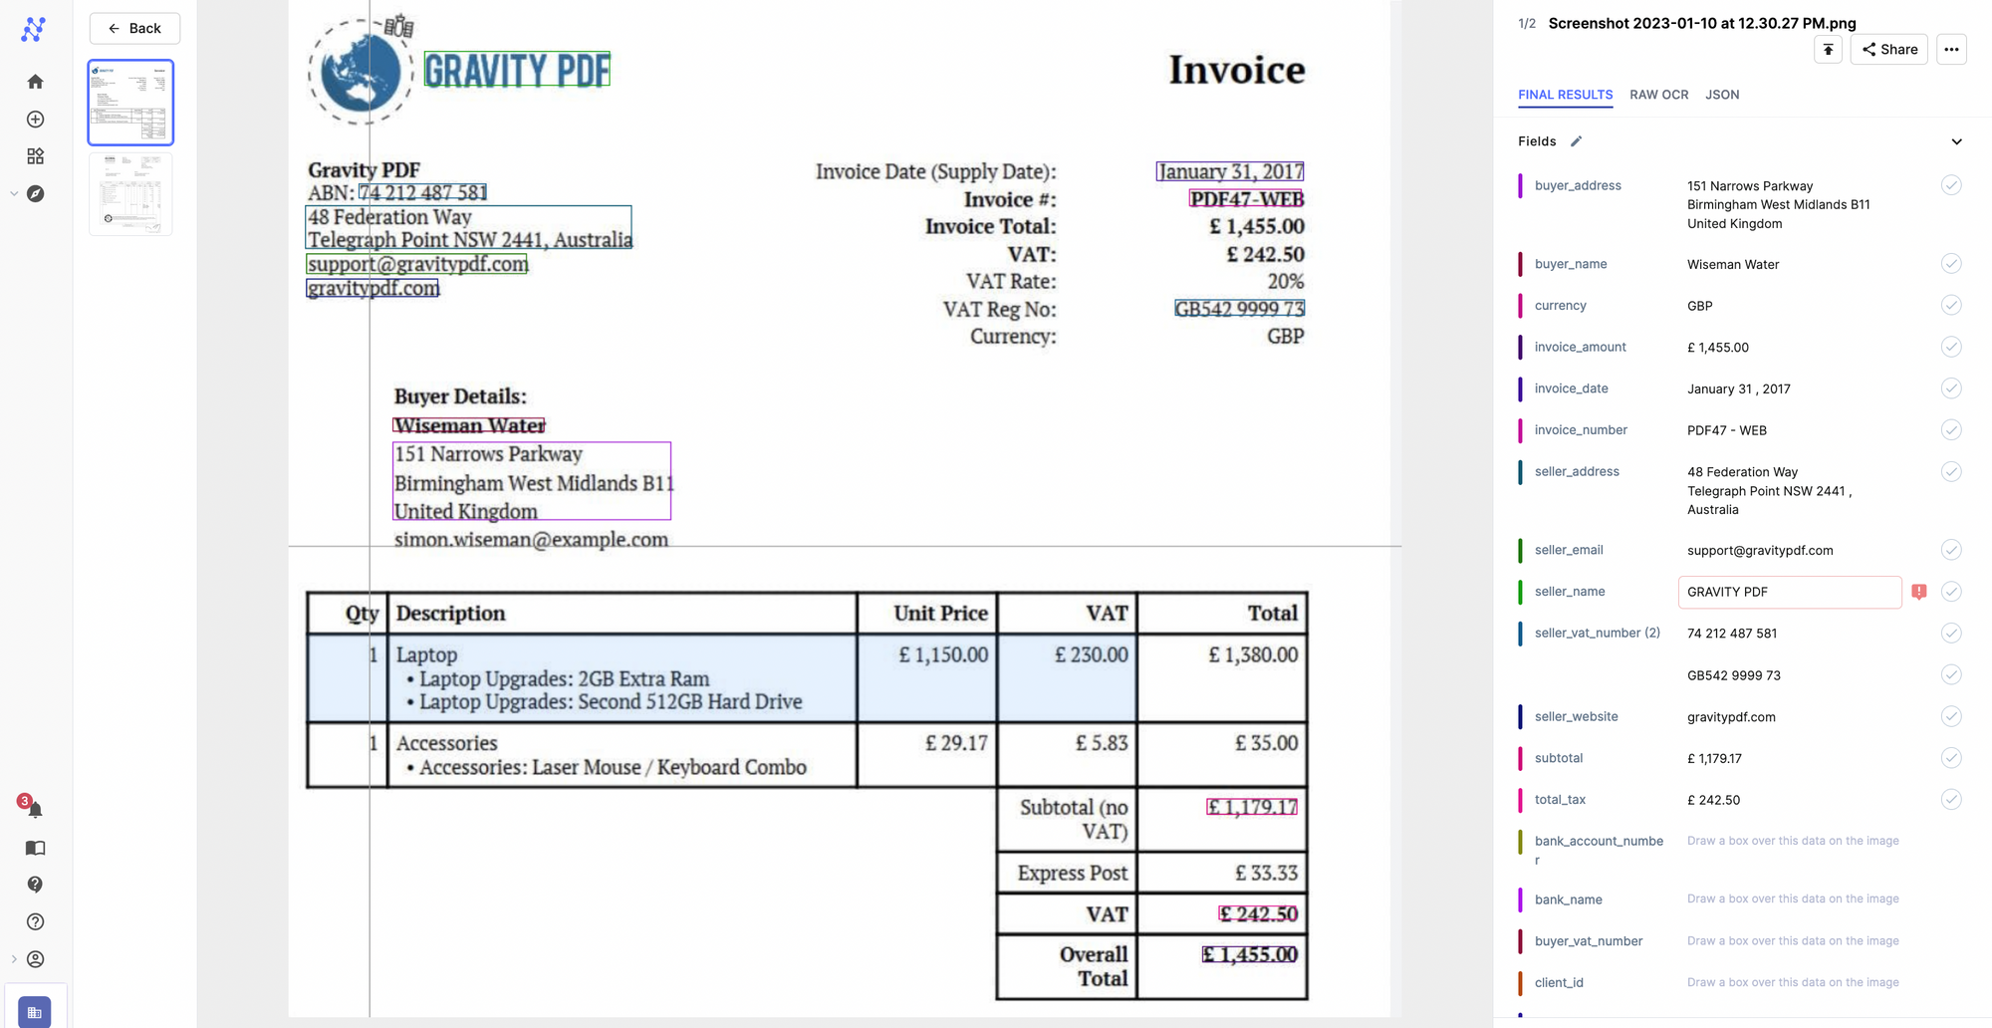The width and height of the screenshot is (1992, 1028).
Task: Click the upload arrow icon beside Share
Action: (x=1828, y=50)
